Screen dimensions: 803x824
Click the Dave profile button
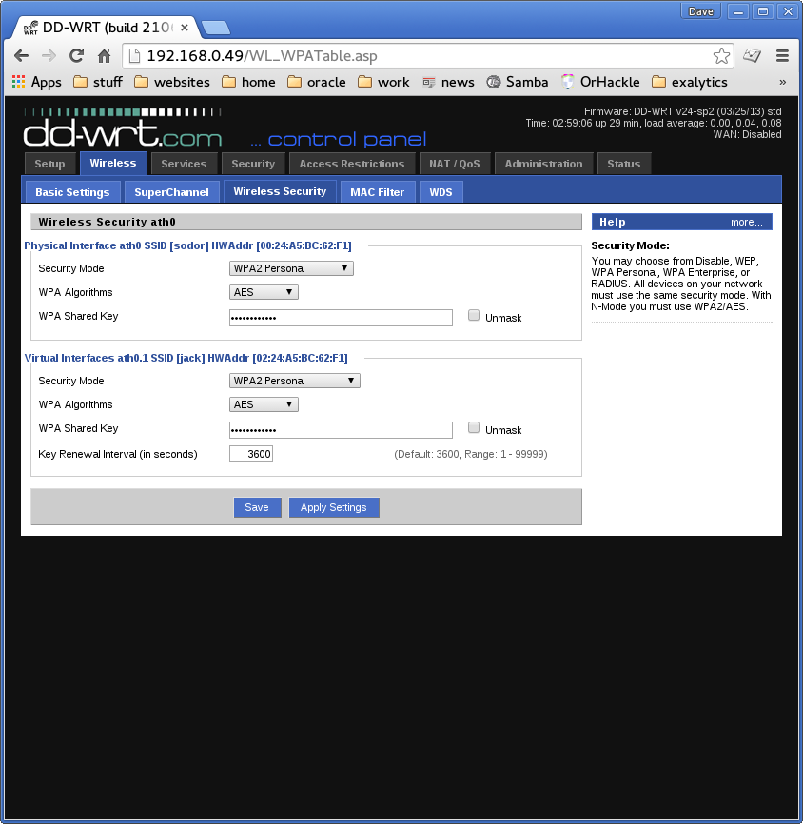click(x=700, y=11)
